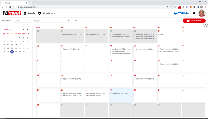The height and width of the screenshot is (119, 208).
Task: Open the Reunião em 26/07/2022 09:0 event
Action: click(x=97, y=94)
